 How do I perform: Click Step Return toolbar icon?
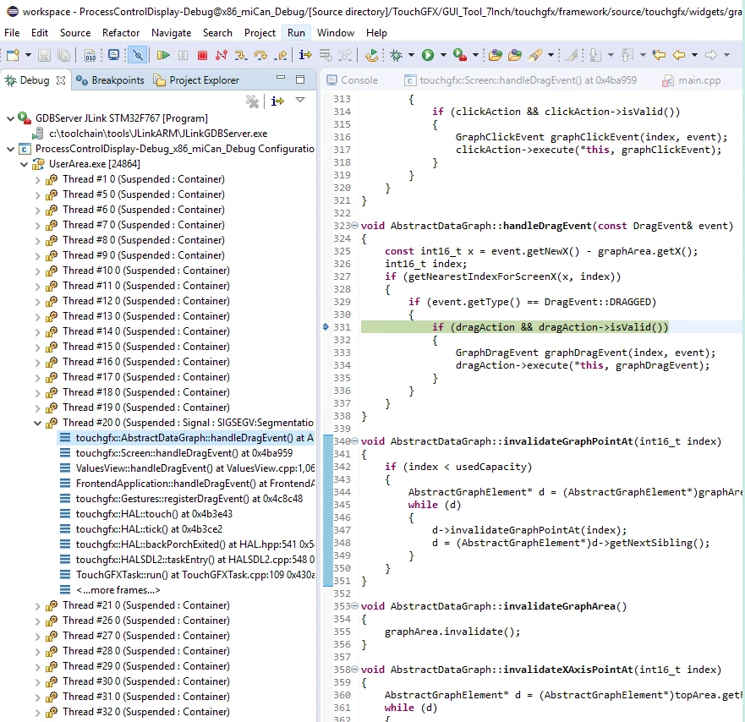coord(281,55)
